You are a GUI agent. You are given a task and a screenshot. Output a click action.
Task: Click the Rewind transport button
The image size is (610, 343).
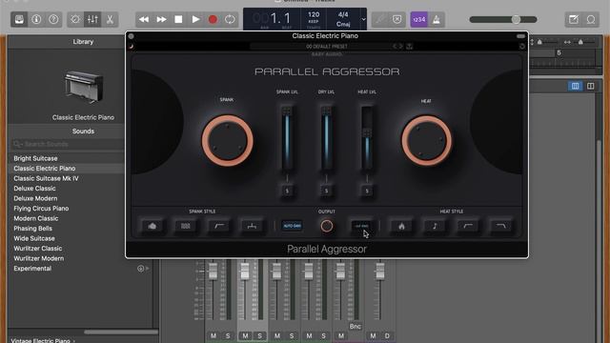144,19
